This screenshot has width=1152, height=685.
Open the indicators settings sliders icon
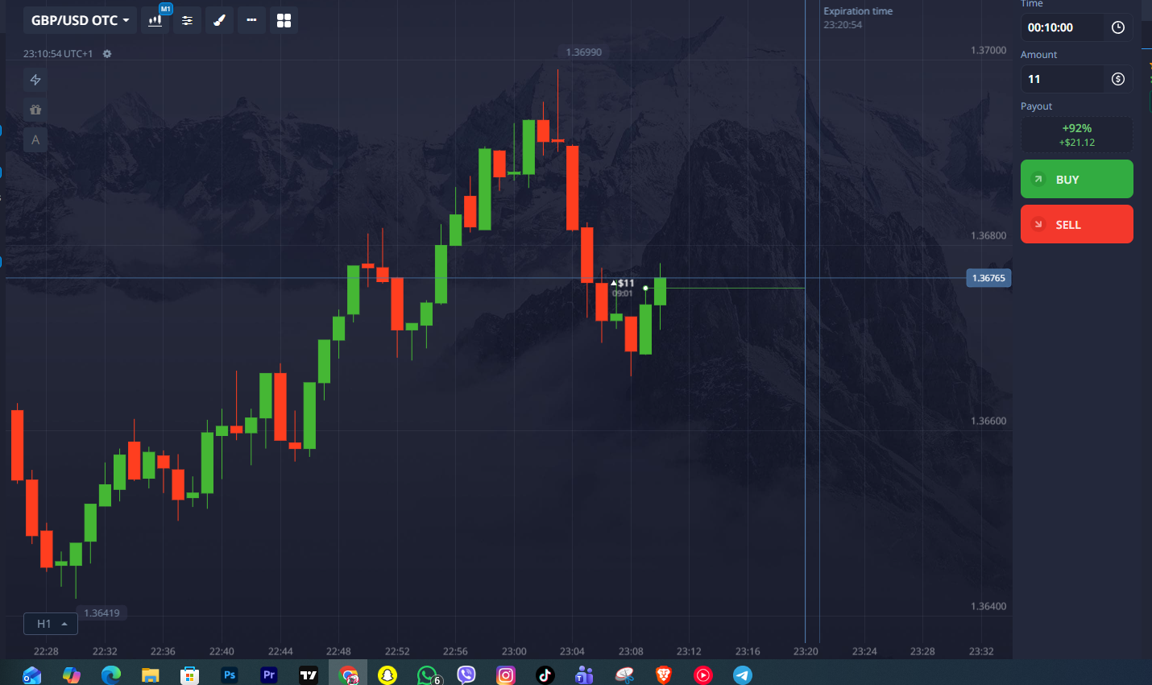[187, 20]
